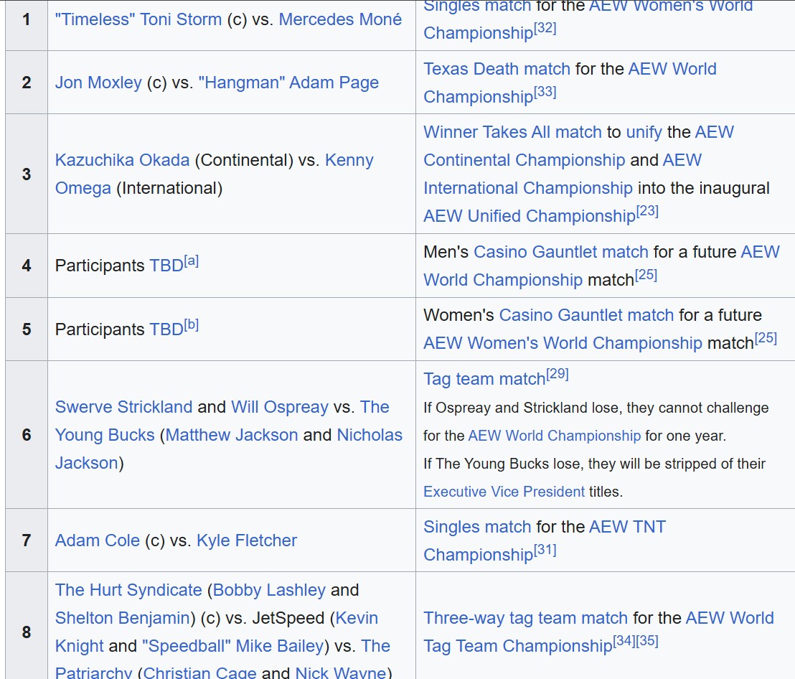Open the Three-way tag team match link
This screenshot has width=795, height=679.
point(526,618)
